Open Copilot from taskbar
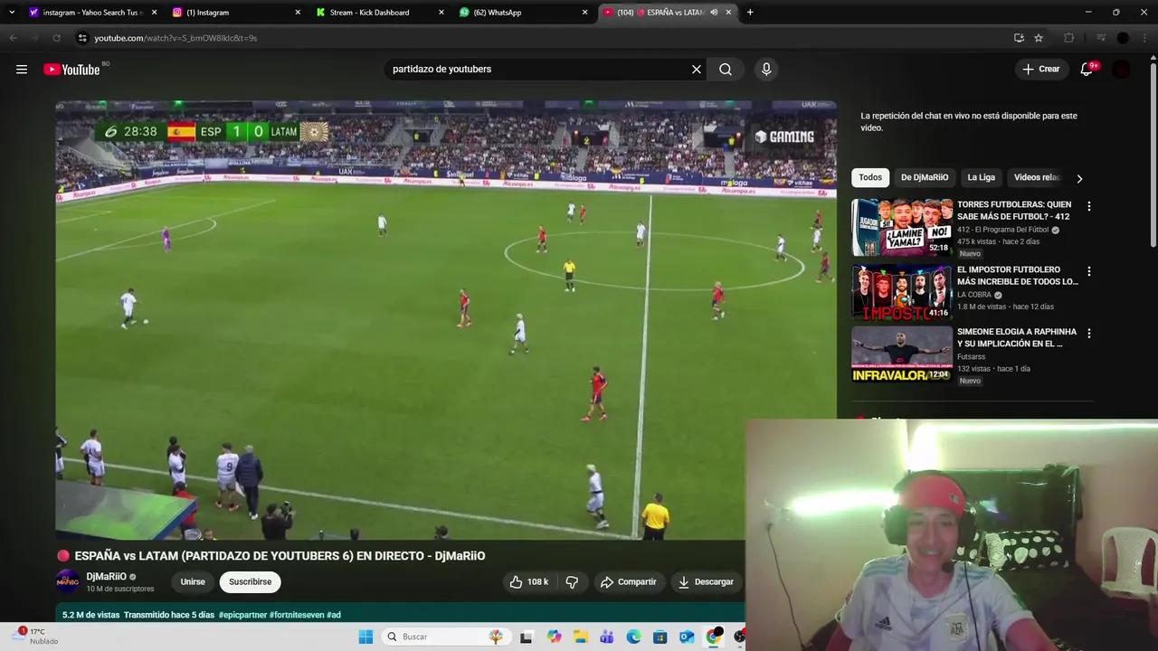The width and height of the screenshot is (1158, 651). click(x=554, y=637)
